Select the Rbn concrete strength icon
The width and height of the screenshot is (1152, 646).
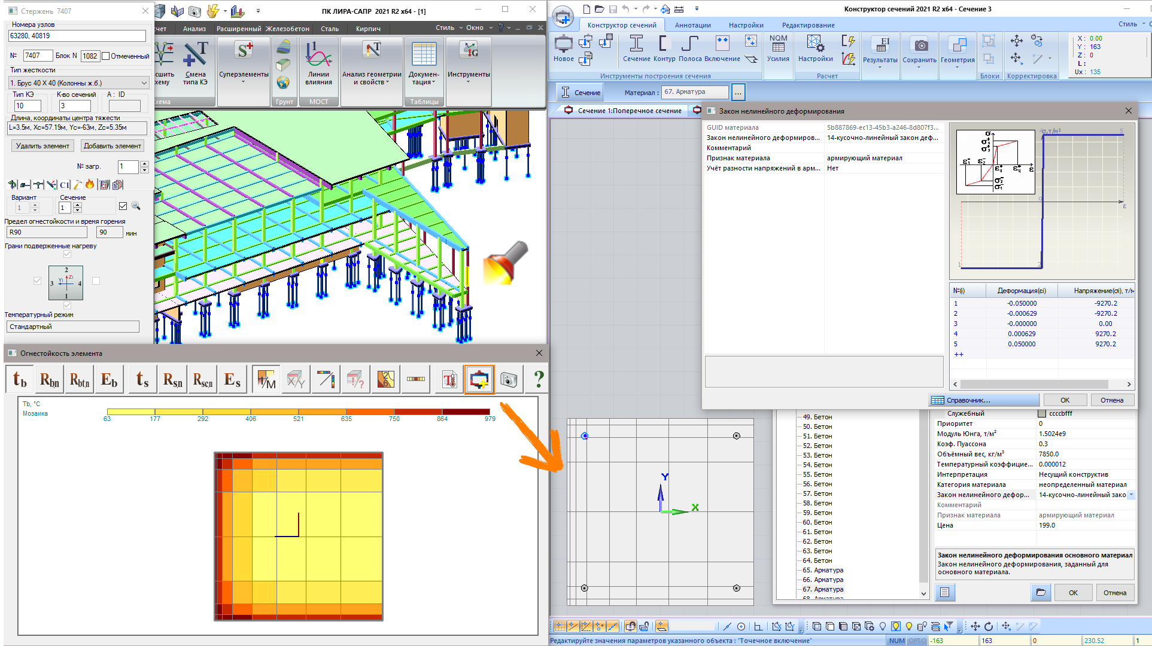click(50, 379)
